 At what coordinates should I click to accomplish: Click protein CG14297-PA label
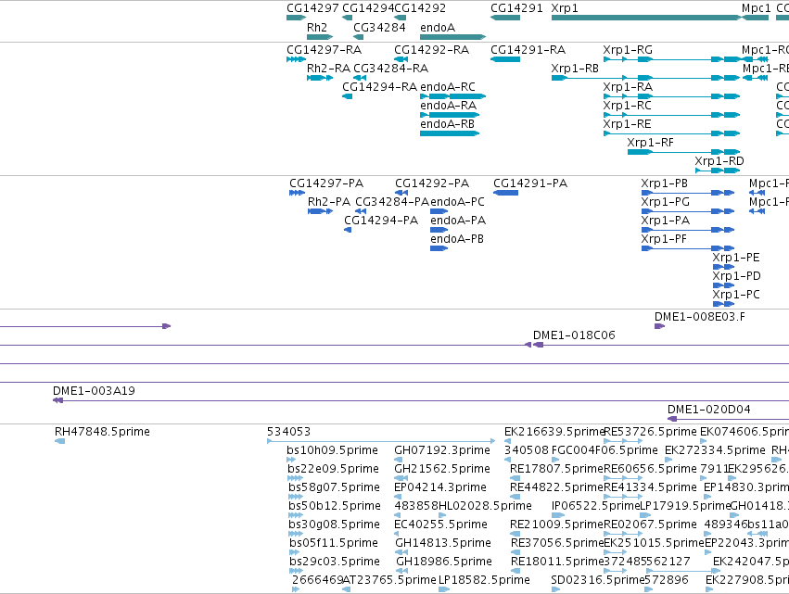[x=326, y=183]
